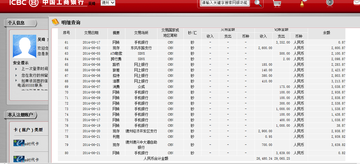Click the date 2014-06-19 cell
360x164 pixels.
pos(91,125)
